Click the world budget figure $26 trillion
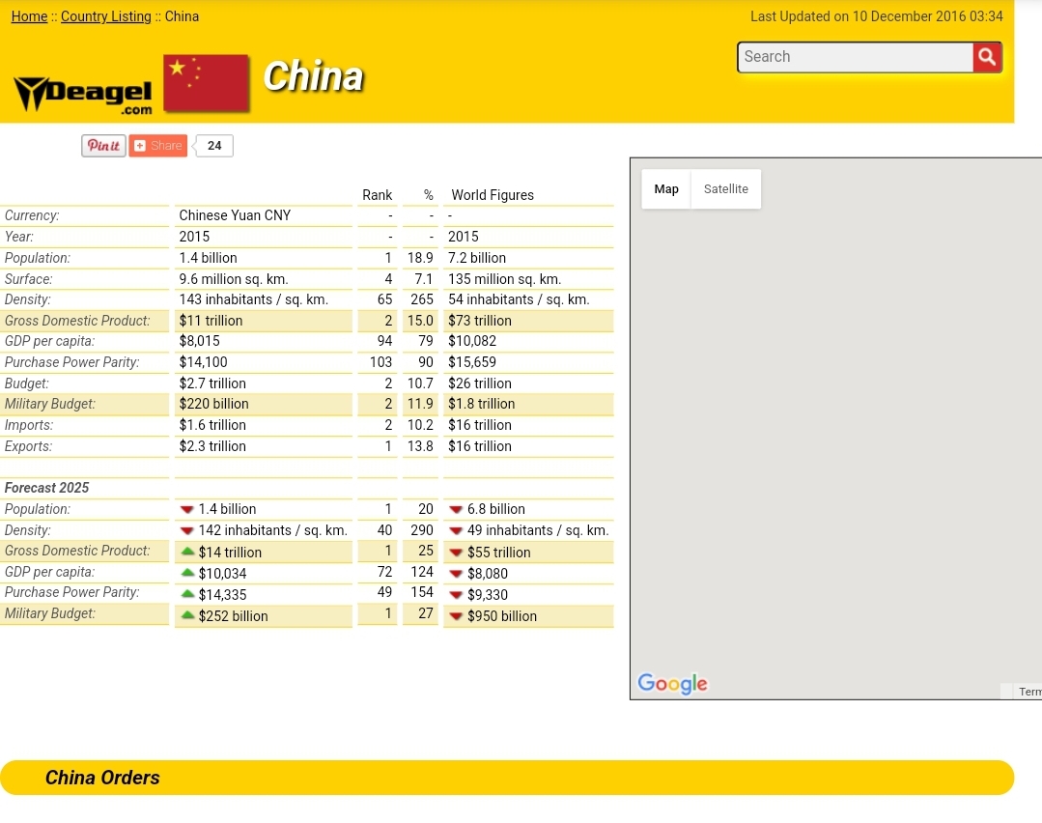The image size is (1042, 823). (x=480, y=384)
